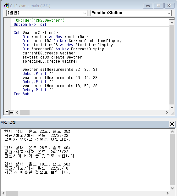Open the (일반) object dropdown
Screen dimensions: 177x196
(47, 13)
